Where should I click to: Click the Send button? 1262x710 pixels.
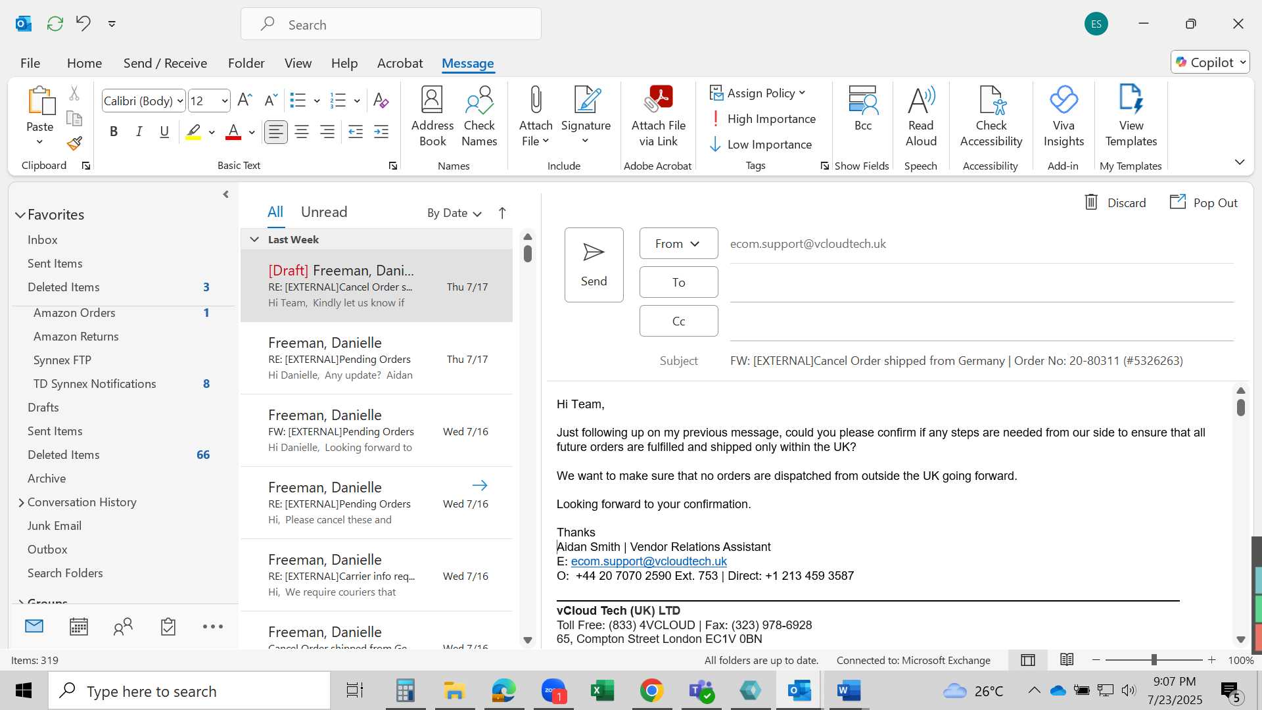594,265
